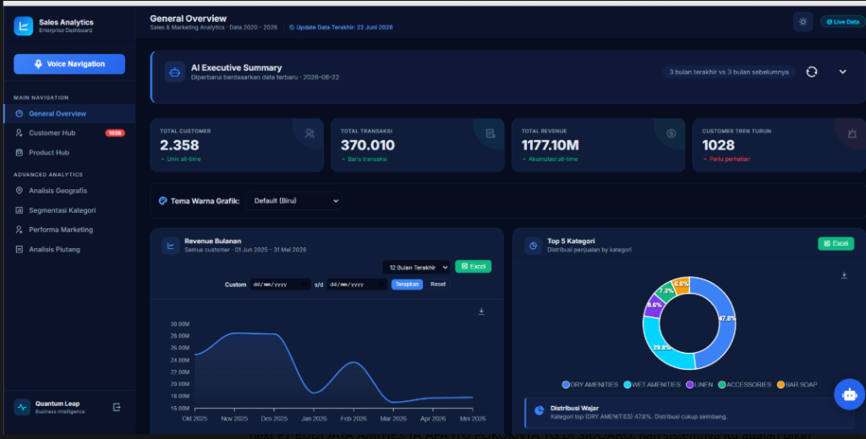
Task: Open the Customer Hub menu item
Action: tap(69, 133)
